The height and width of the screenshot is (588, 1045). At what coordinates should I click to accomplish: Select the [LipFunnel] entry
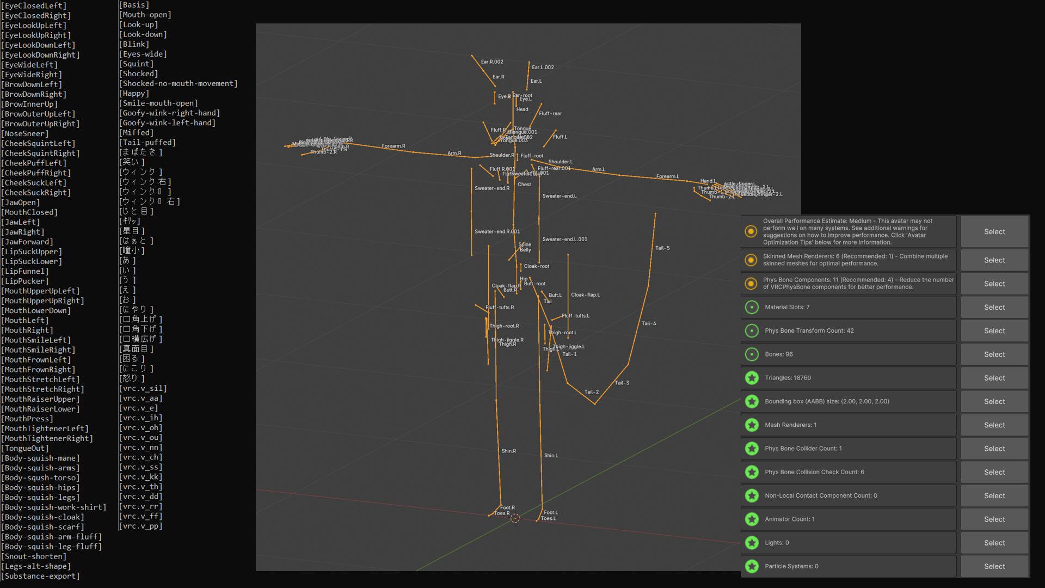25,272
